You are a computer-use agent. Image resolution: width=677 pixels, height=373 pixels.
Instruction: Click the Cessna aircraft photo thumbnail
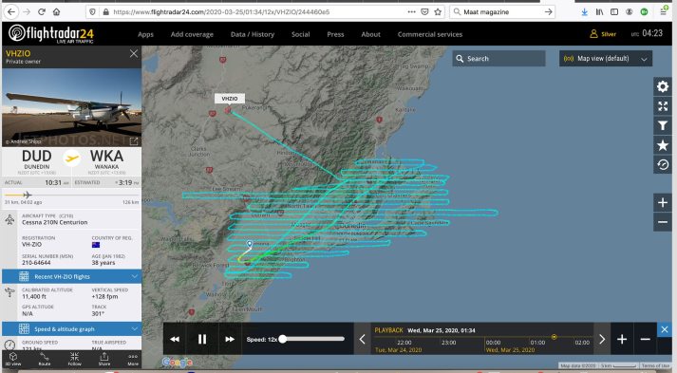pos(71,107)
